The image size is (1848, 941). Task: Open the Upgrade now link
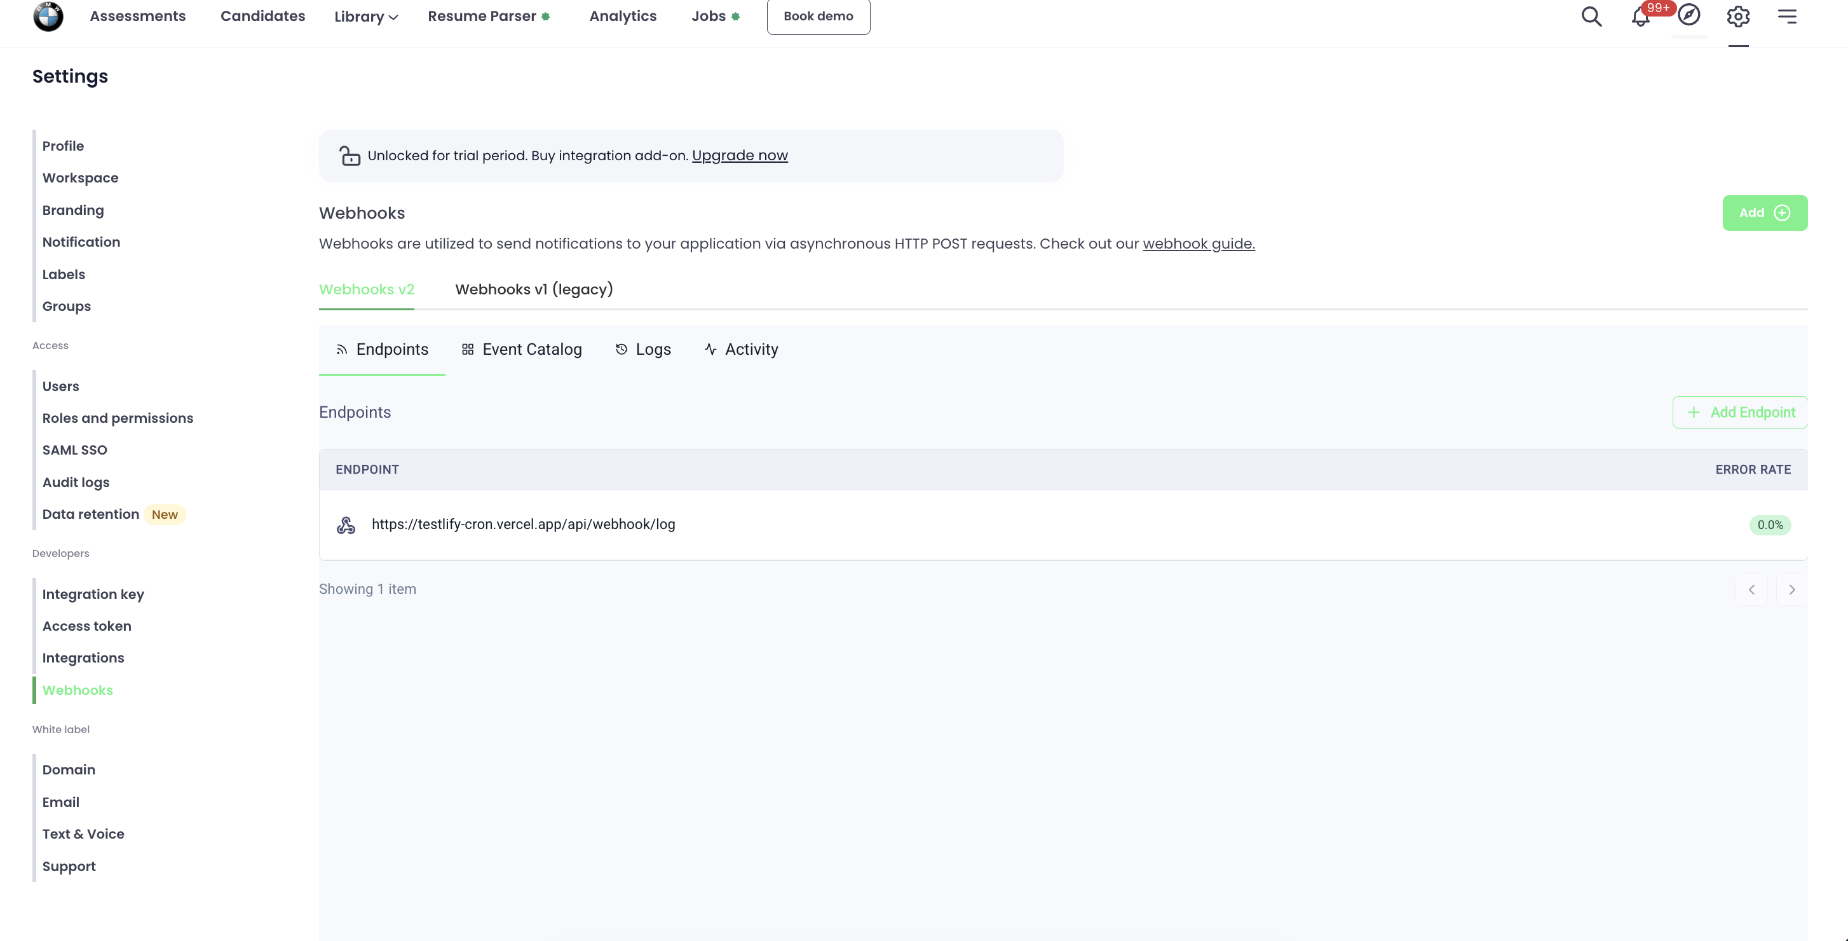tap(739, 156)
